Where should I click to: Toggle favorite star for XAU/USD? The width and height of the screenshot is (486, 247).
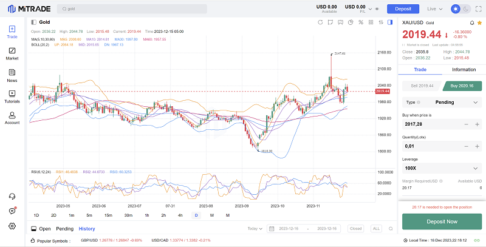coord(479,22)
